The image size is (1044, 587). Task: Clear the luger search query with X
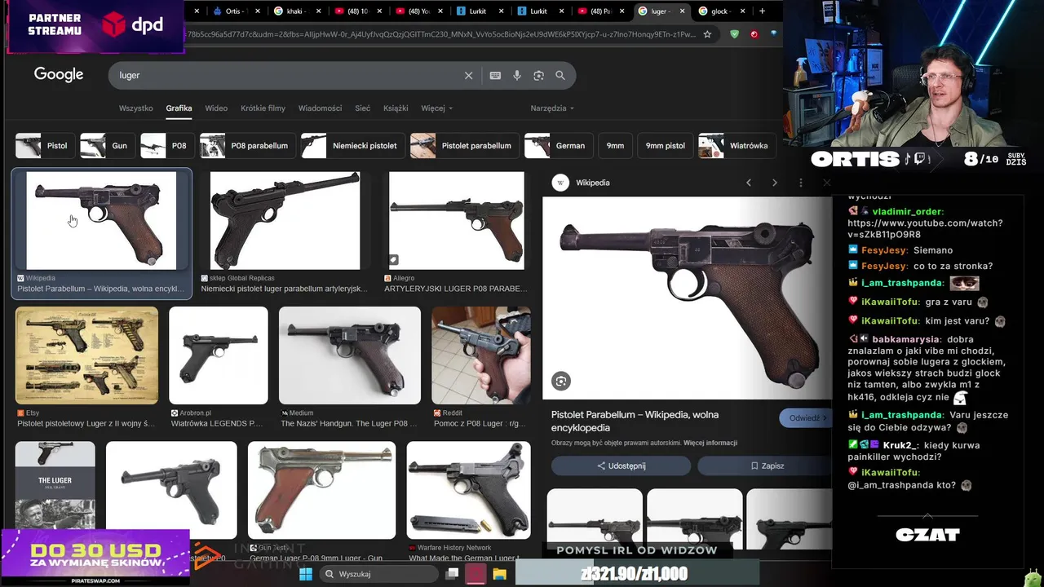coord(468,75)
